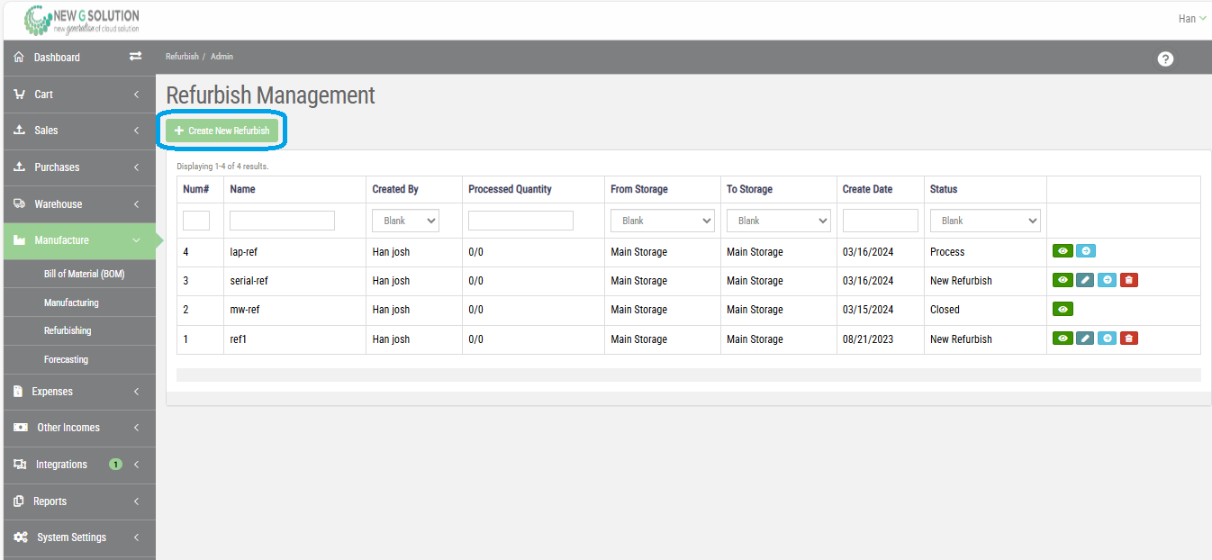Open the Other Incomes menu label
1212x560 pixels.
pos(68,428)
